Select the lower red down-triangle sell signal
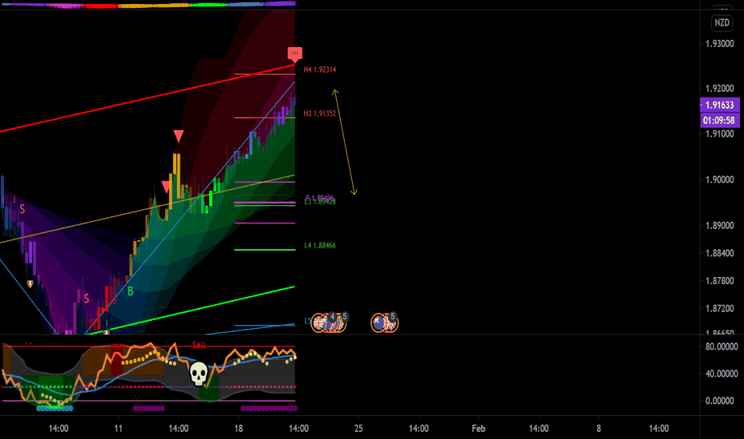This screenshot has height=439, width=744. pyautogui.click(x=165, y=187)
